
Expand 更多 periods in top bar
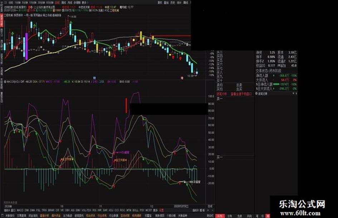84,3
